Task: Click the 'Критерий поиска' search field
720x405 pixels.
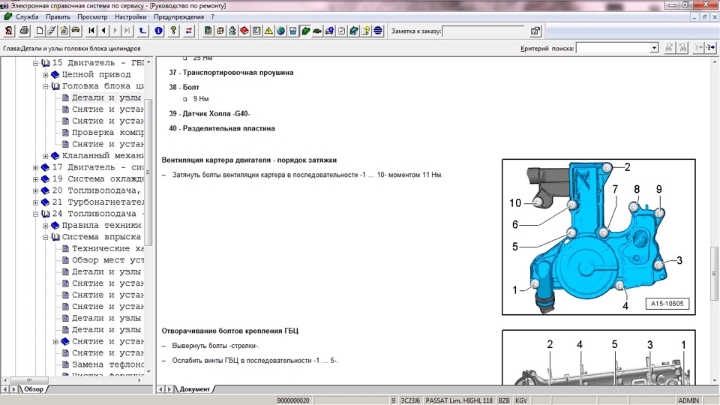Action: pos(613,48)
